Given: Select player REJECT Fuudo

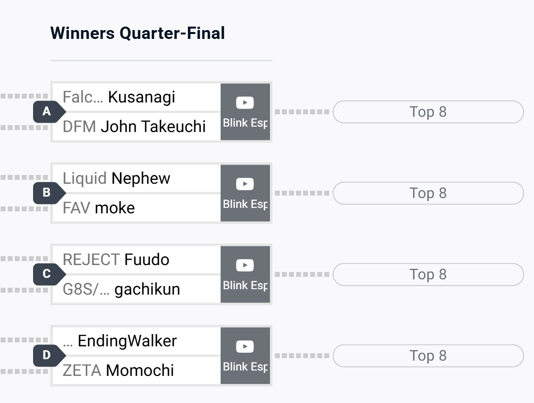Looking at the screenshot, I should pos(137,260).
